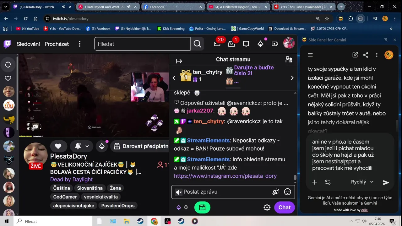Click Windows taskbar Hledat search box
The height and width of the screenshot is (226, 402).
52,221
